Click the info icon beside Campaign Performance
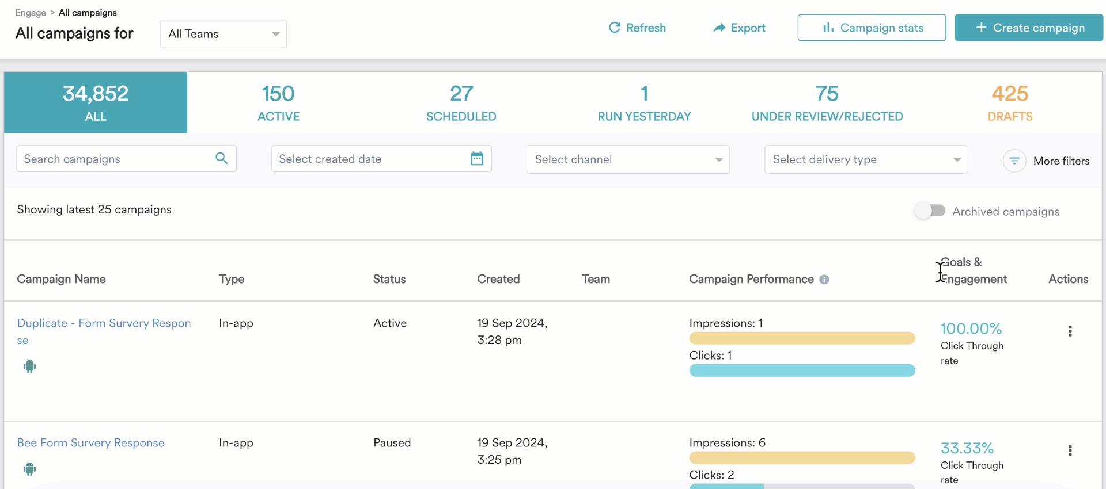This screenshot has height=489, width=1106. (824, 280)
